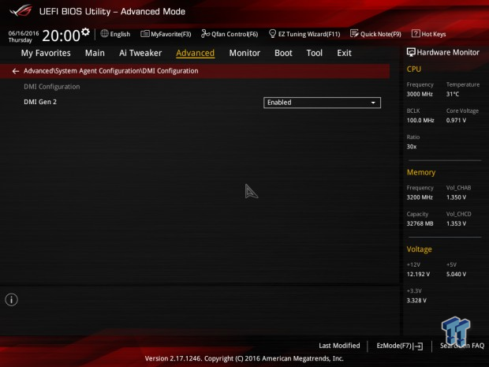The image size is (489, 367).
Task: Click CPU temperature value 31°C
Action: click(x=453, y=94)
